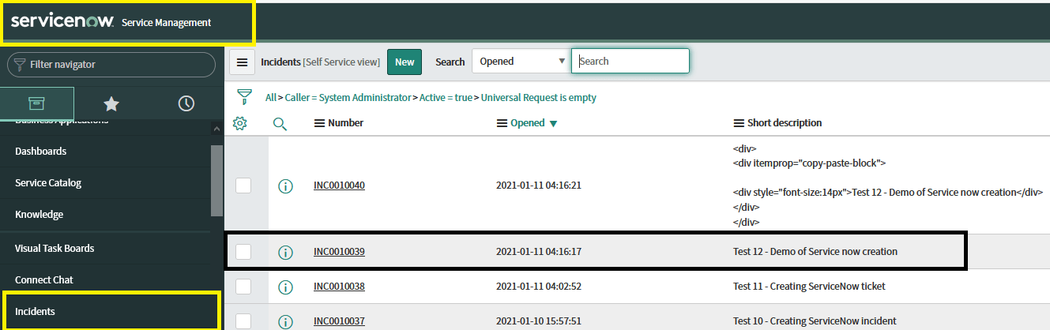Viewport: 1050px width, 330px height.
Task: Click the funnel icon in the Filter navigator
Action: [20, 64]
